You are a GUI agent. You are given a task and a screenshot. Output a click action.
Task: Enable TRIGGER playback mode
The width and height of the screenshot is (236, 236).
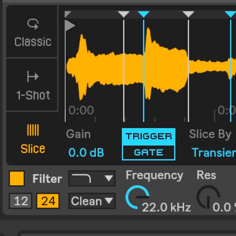[148, 137]
